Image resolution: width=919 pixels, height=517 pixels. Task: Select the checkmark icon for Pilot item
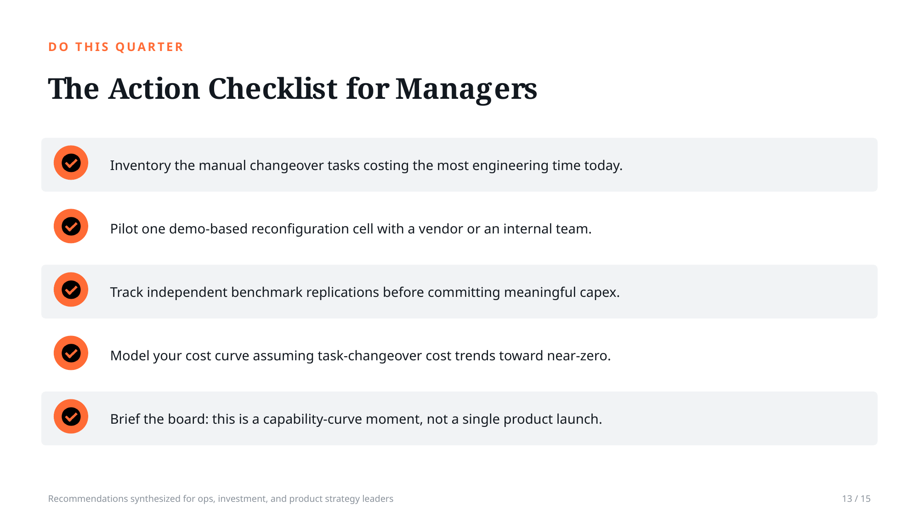coord(71,226)
